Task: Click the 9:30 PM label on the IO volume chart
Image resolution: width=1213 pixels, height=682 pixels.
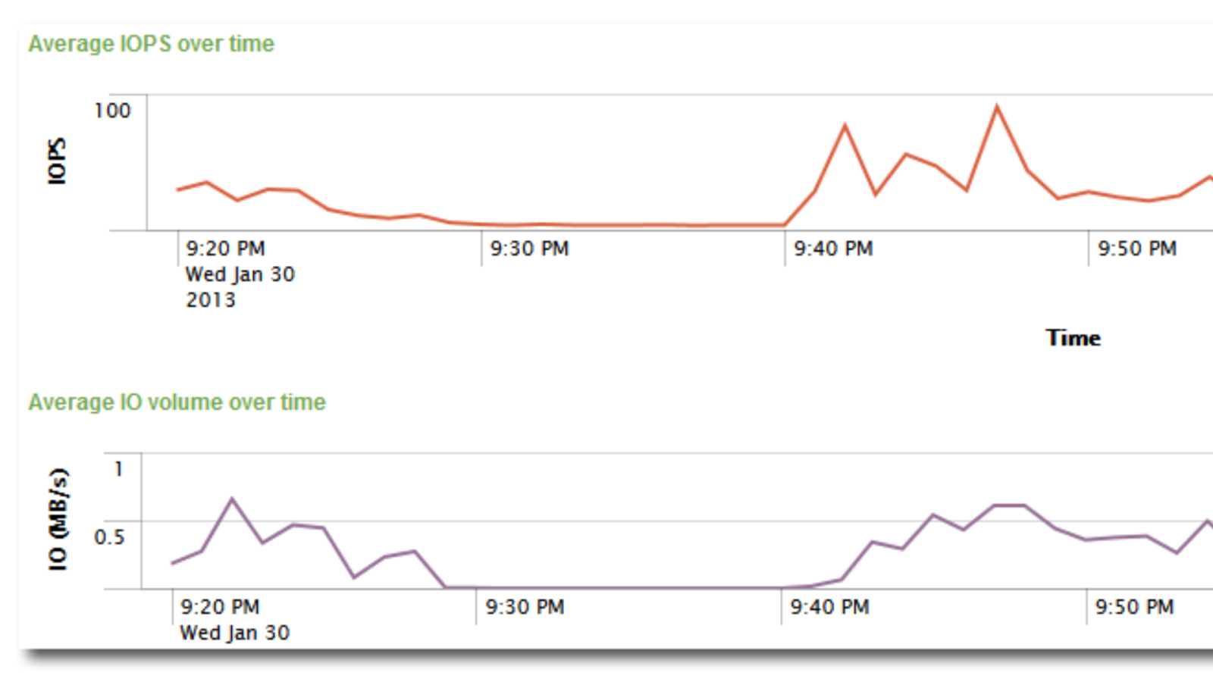Action: (525, 607)
